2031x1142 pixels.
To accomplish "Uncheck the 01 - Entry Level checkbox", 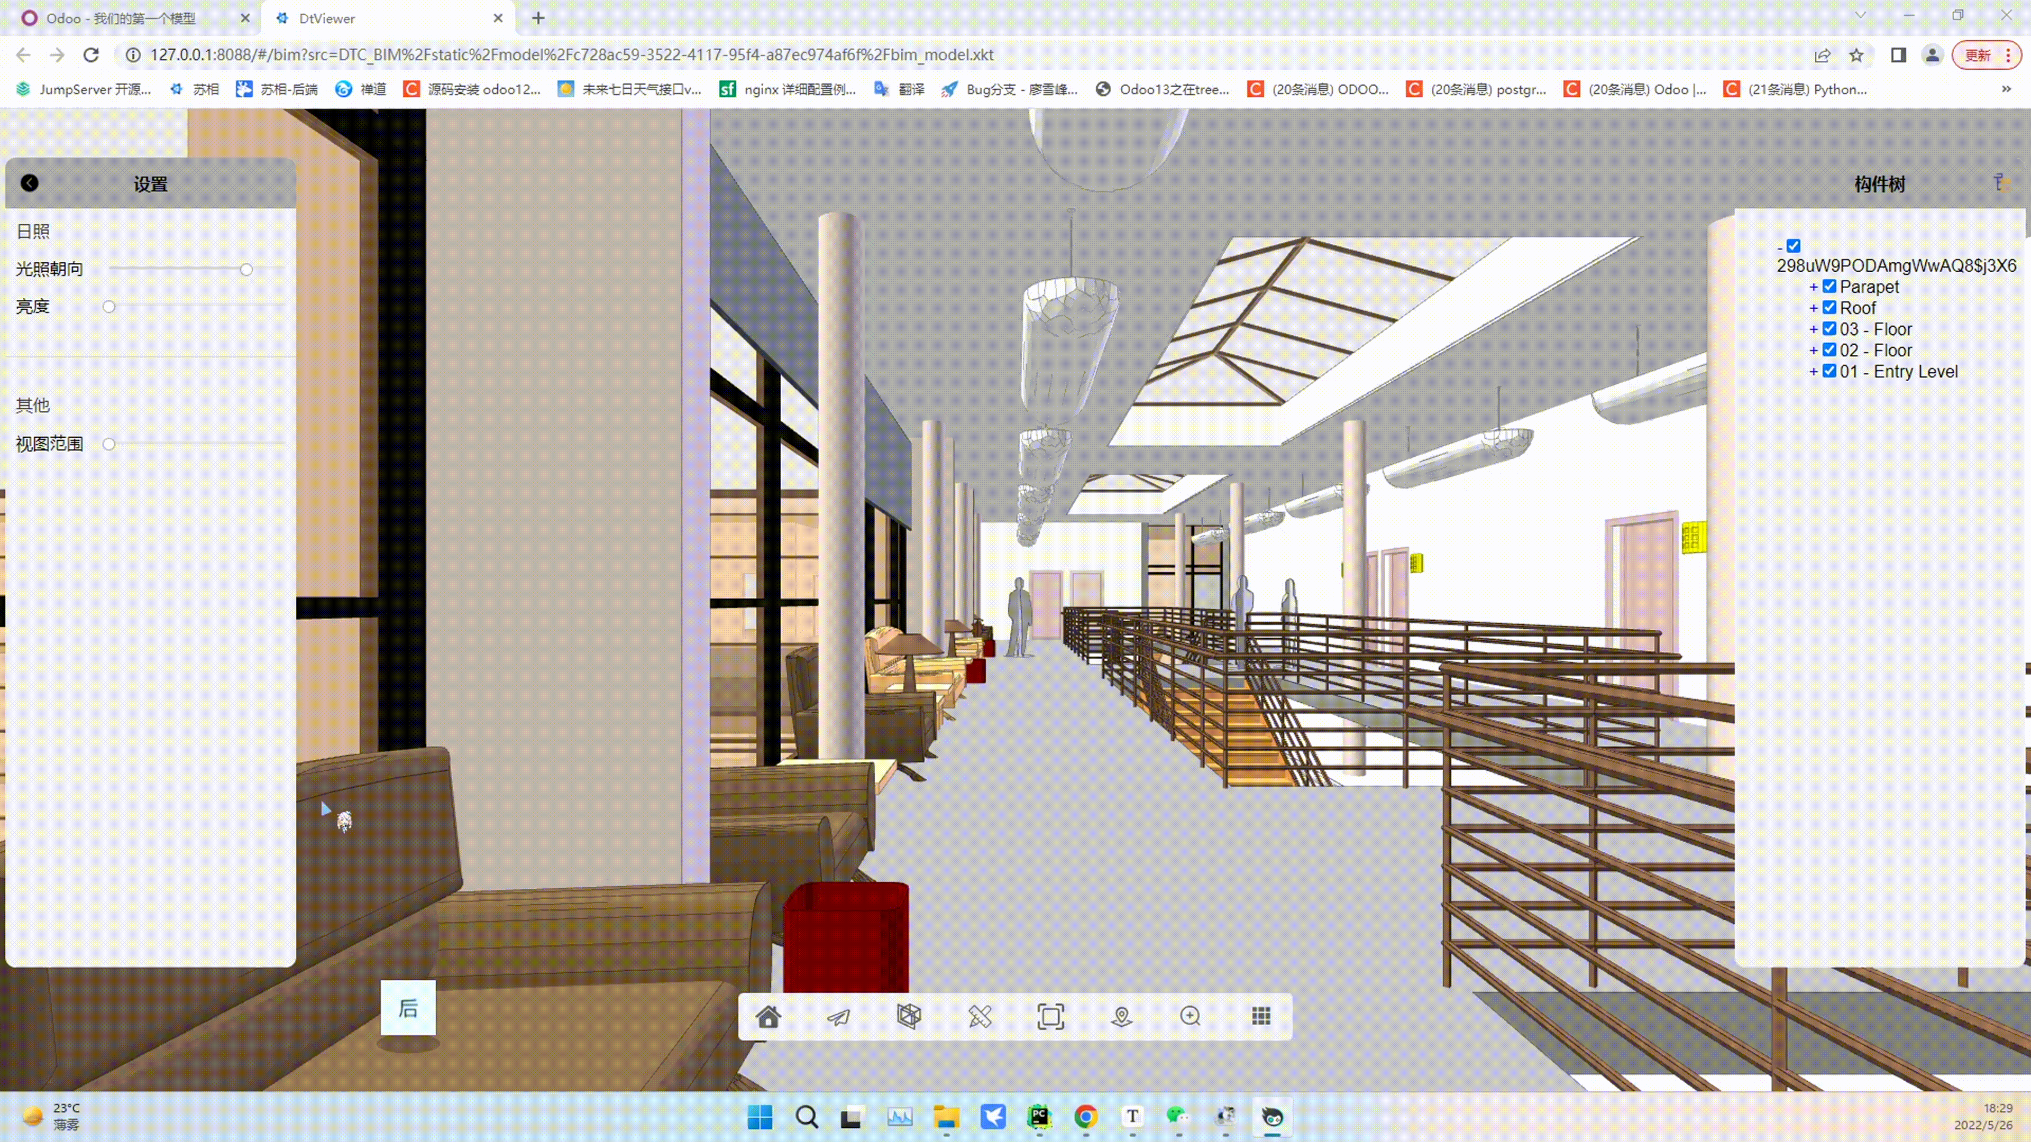I will pos(1829,371).
